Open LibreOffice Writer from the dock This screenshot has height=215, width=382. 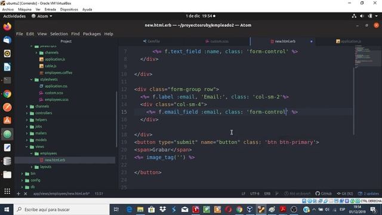[7, 67]
